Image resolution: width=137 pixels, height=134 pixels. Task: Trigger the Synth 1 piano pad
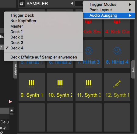[x=32, y=87]
